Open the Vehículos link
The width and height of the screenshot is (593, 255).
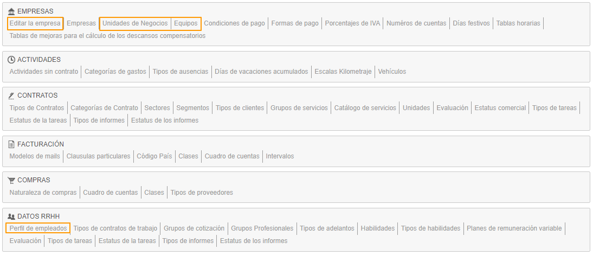coord(392,72)
